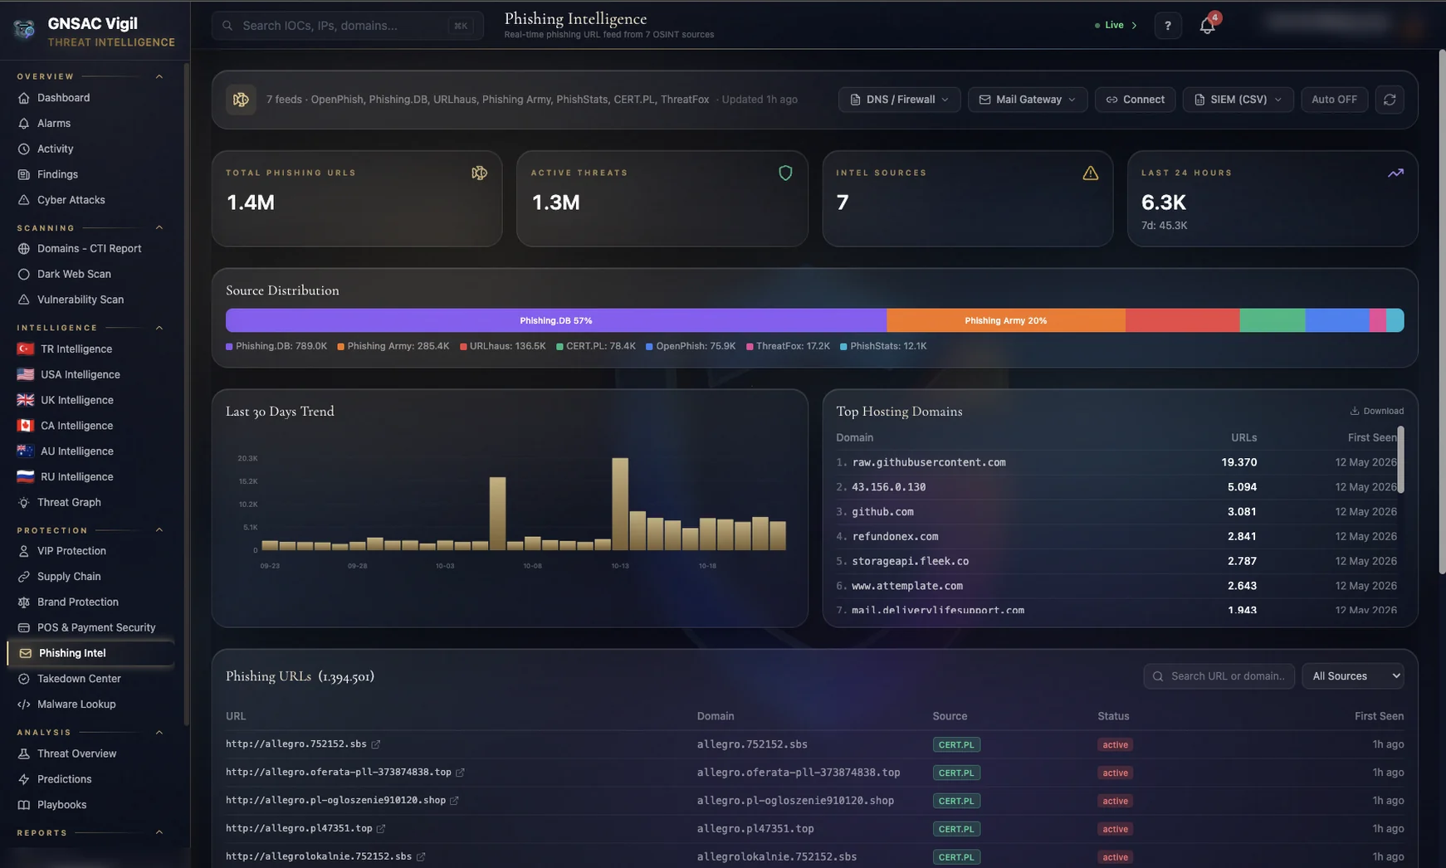Collapse the Scanning sidebar section
Viewport: 1446px width, 868px height.
159,227
